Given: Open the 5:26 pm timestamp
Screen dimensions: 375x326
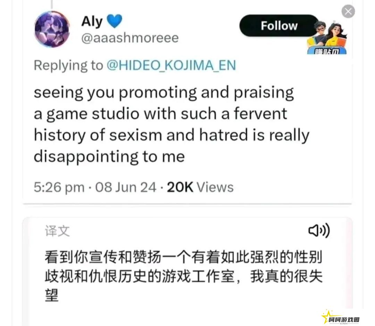Looking at the screenshot, I should click(59, 187).
